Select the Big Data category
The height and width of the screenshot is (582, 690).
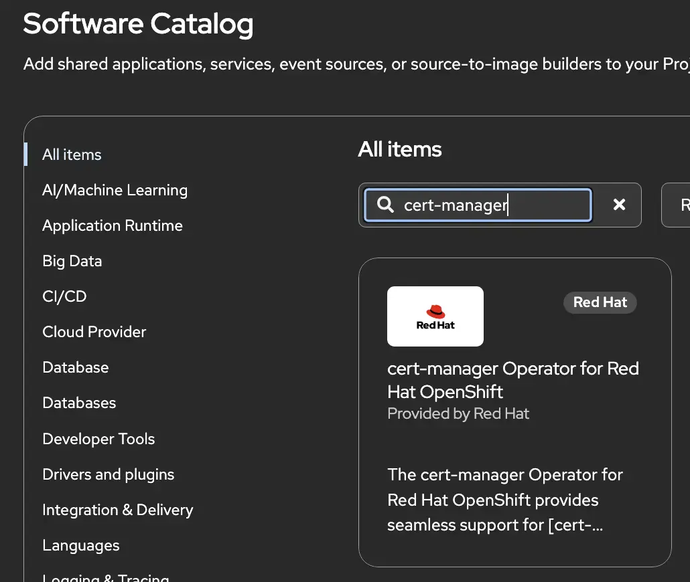click(x=72, y=261)
